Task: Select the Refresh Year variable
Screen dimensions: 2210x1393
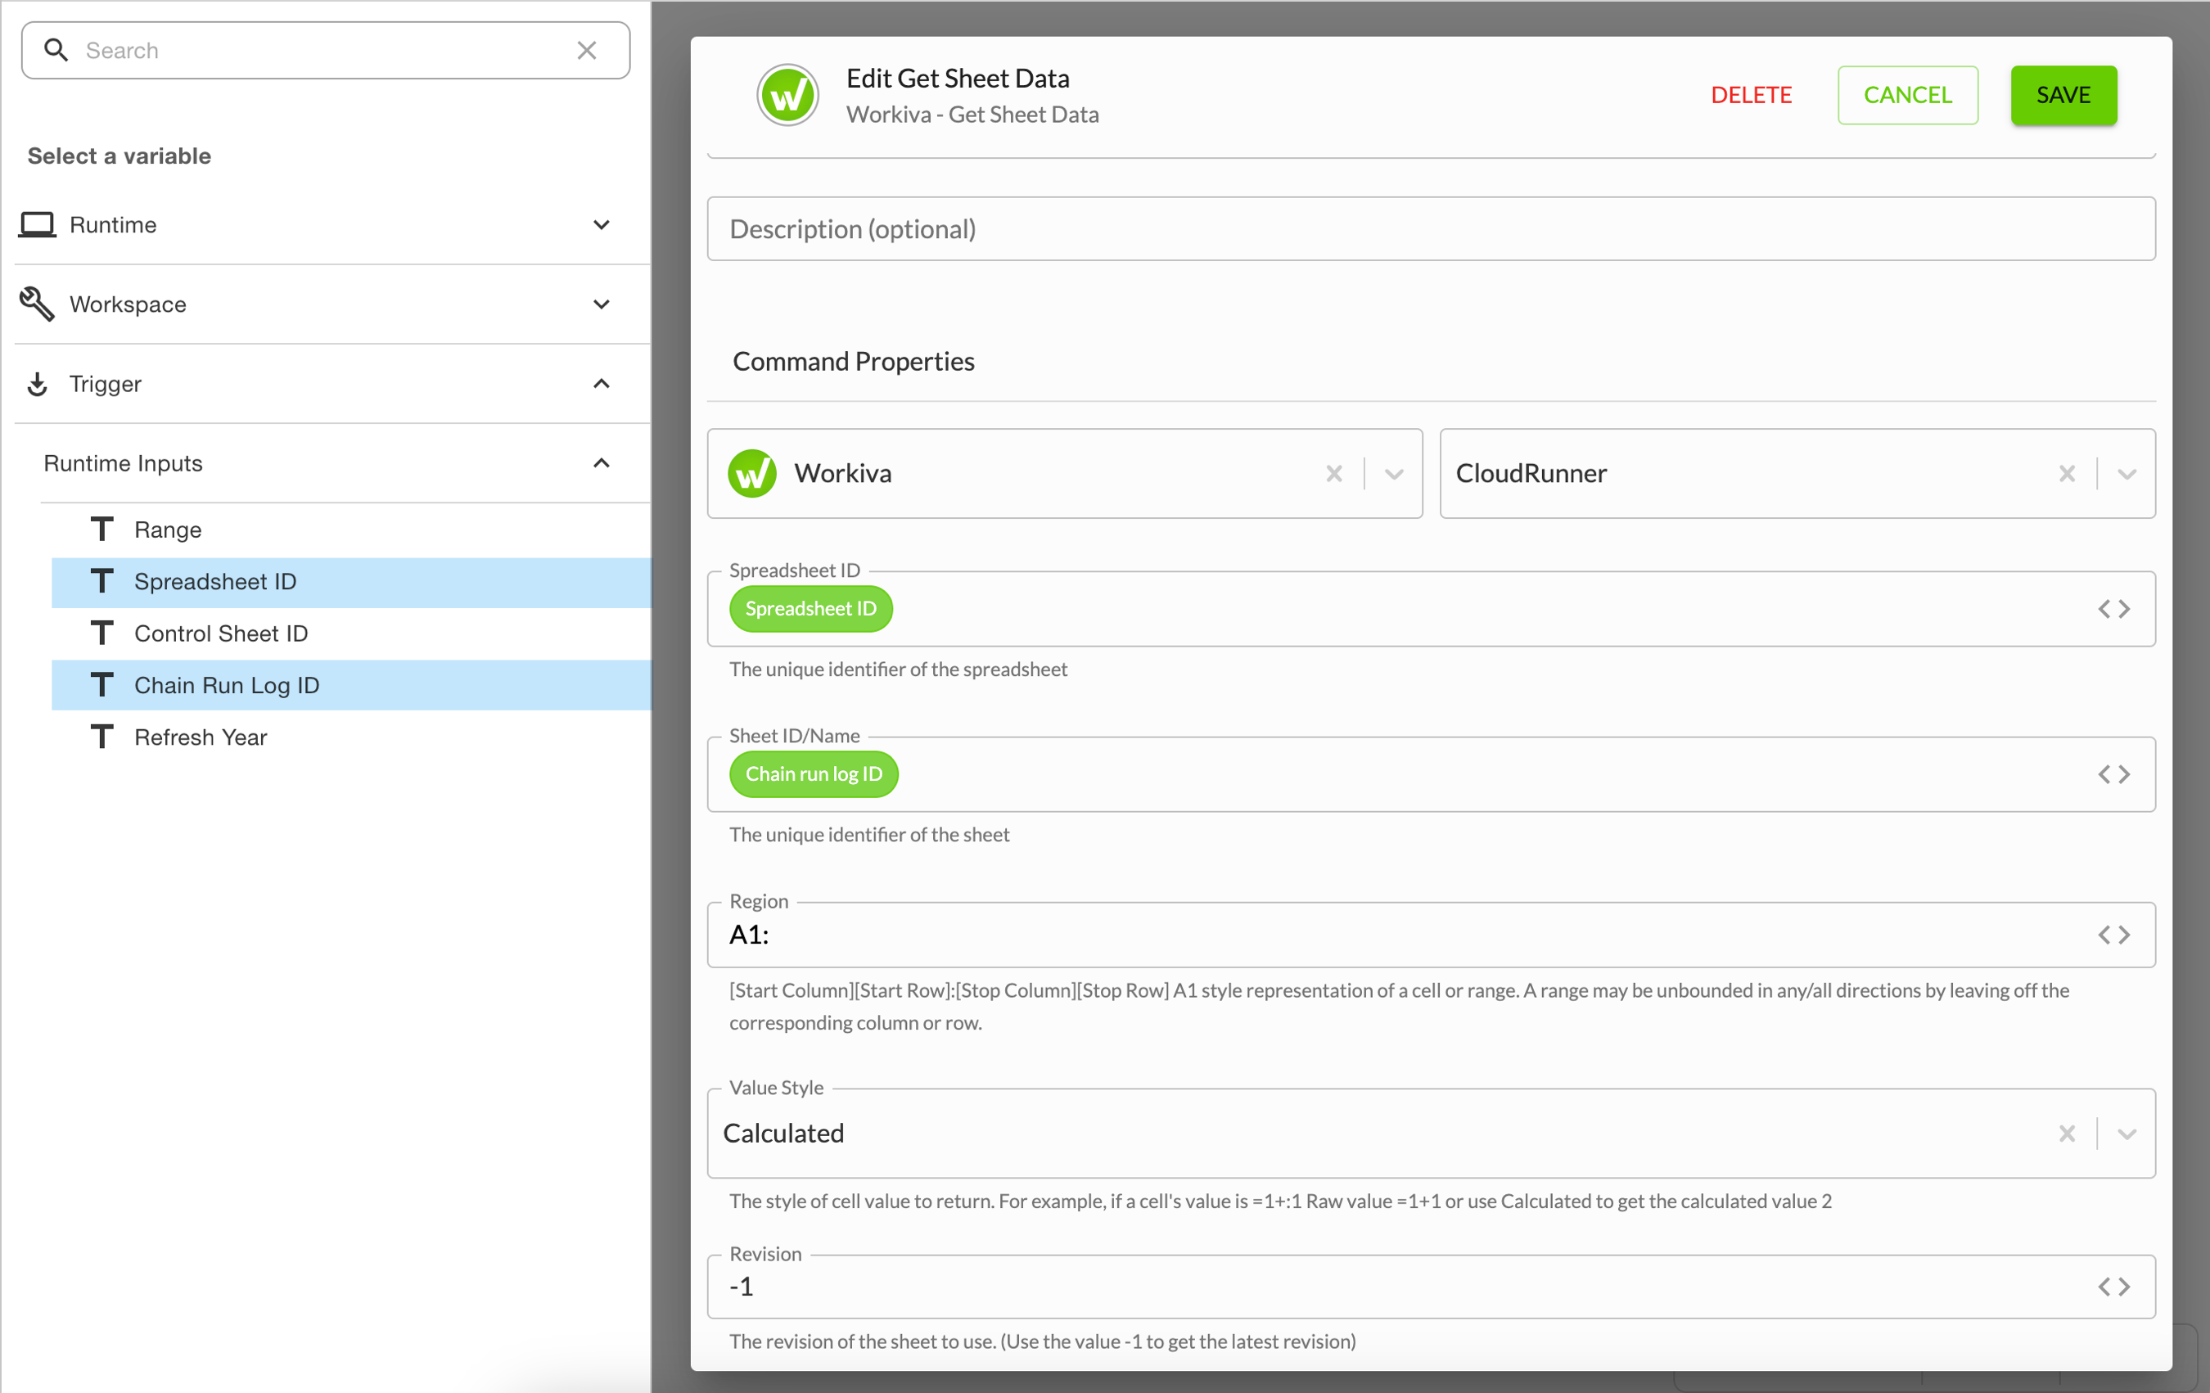Action: tap(351, 737)
